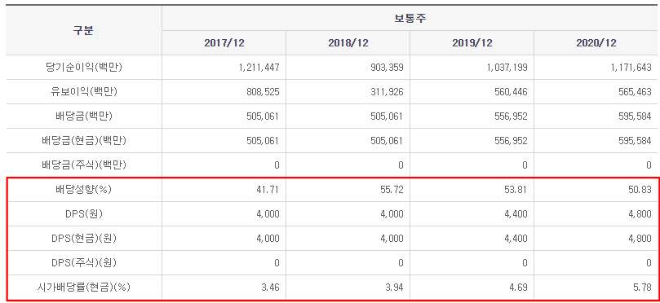Click DPS(현금)(원) value 4,400
The image size is (660, 303).
point(517,239)
